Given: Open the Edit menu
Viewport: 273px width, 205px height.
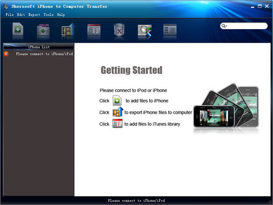Looking at the screenshot, I should (x=21, y=15).
